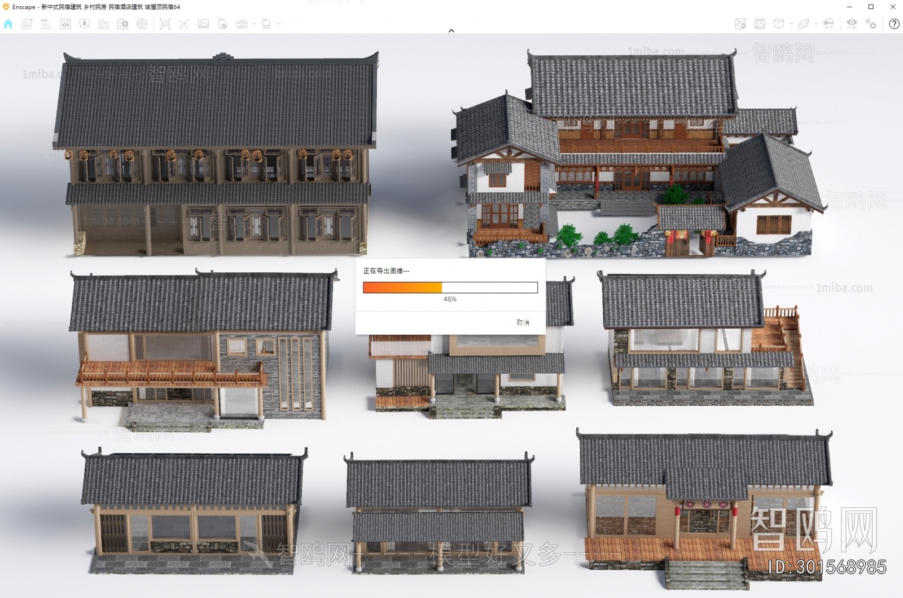Click the 45% export progress bar
The width and height of the screenshot is (903, 598).
click(x=450, y=287)
